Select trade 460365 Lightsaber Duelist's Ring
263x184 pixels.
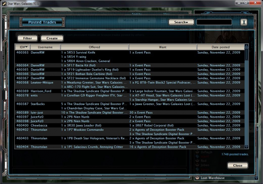(130, 70)
